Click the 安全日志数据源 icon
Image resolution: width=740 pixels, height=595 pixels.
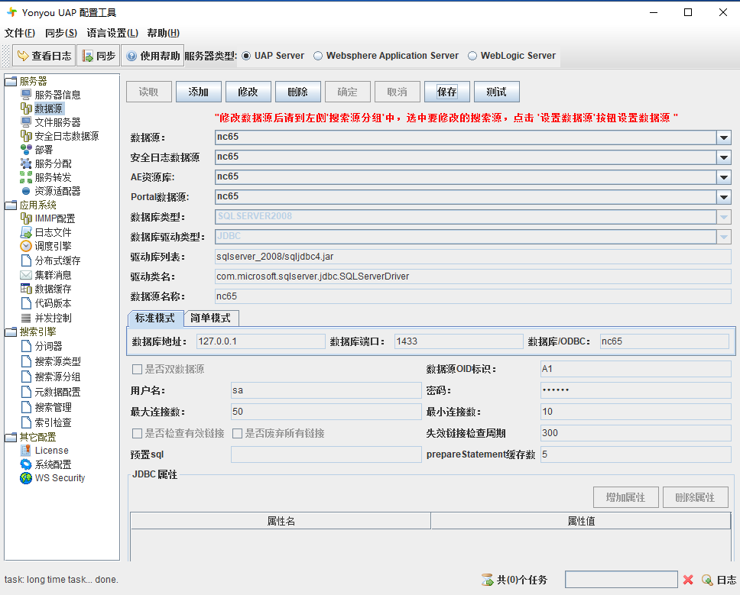coord(26,136)
